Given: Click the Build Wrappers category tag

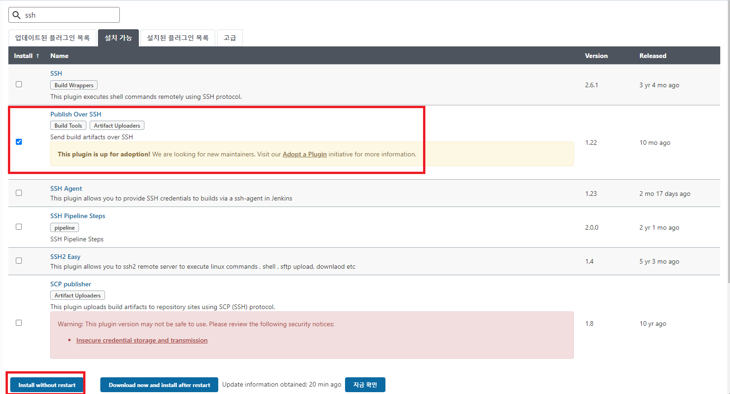Looking at the screenshot, I should click(x=74, y=85).
